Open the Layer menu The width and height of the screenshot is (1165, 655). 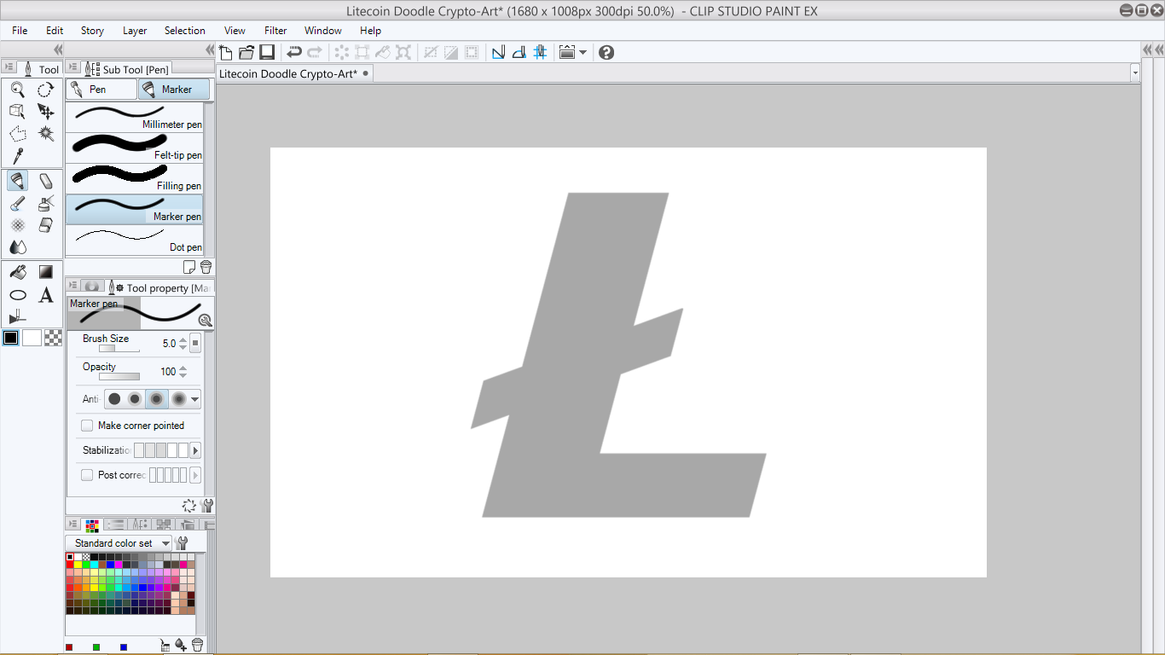click(x=135, y=31)
